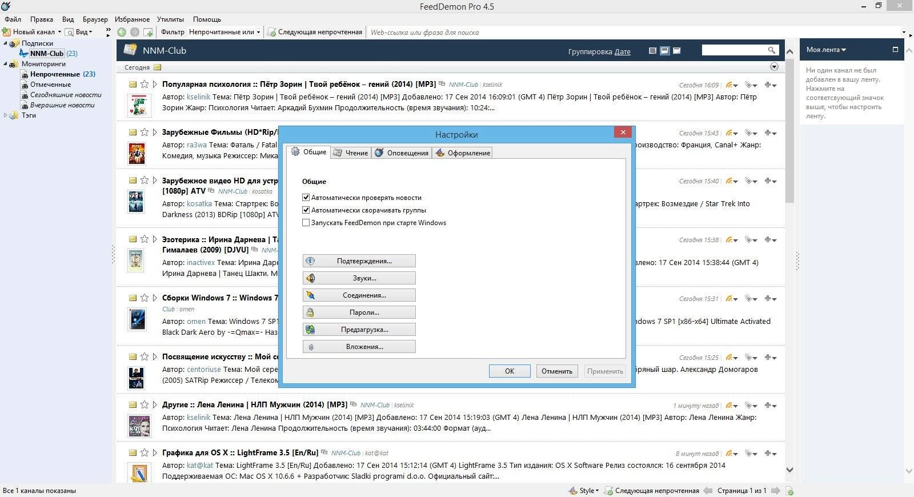The width and height of the screenshot is (914, 497).
Task: Select the summary view icon in header
Action: [x=664, y=51]
